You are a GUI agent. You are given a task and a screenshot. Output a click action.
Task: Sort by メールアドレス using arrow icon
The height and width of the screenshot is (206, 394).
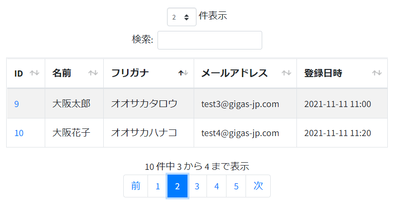click(286, 73)
